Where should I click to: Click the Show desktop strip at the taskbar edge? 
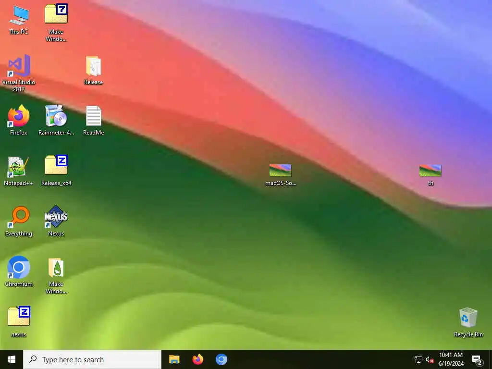pos(491,359)
